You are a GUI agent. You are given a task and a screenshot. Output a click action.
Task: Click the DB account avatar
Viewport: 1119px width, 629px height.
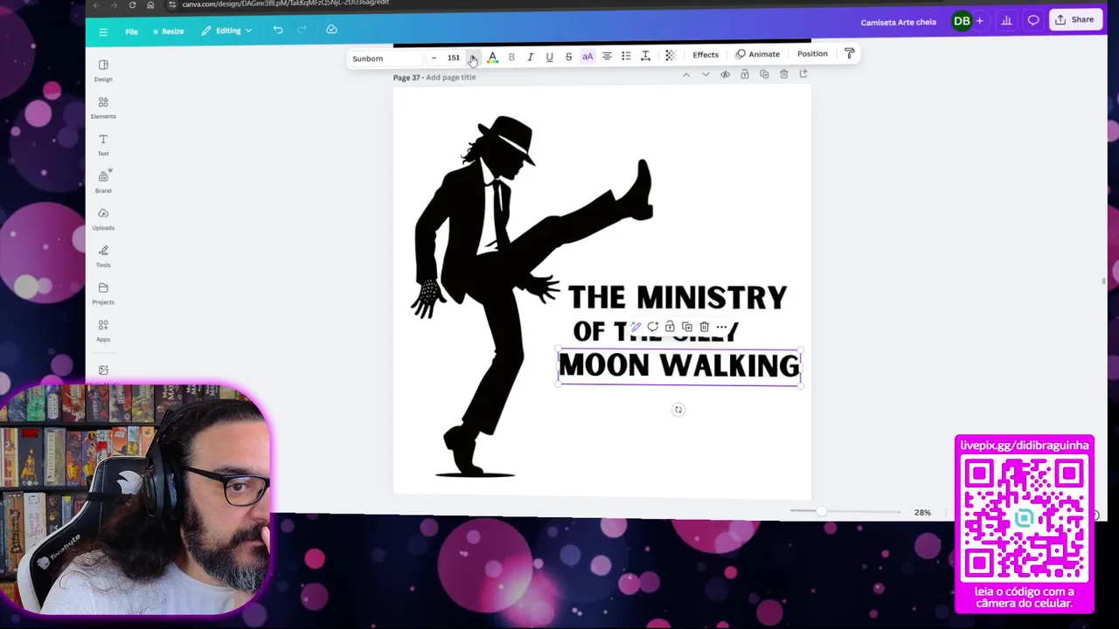coord(962,21)
